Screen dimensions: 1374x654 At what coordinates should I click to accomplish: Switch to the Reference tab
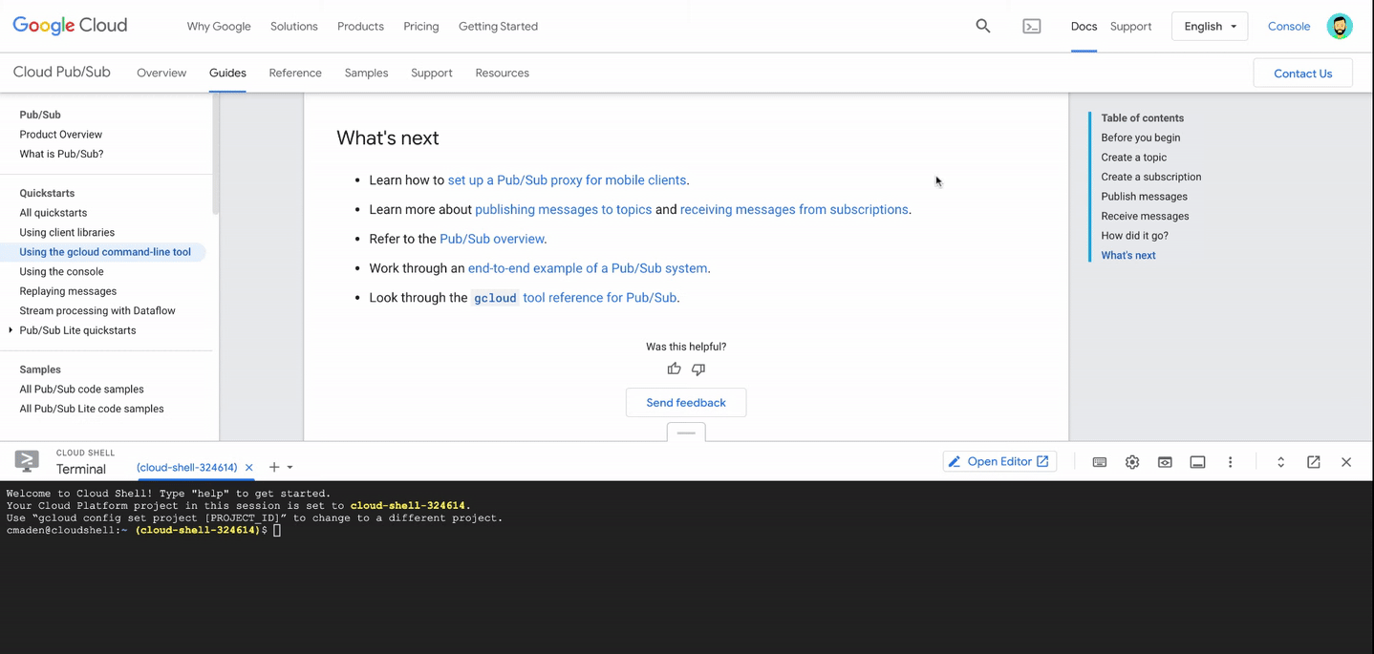[x=295, y=73]
